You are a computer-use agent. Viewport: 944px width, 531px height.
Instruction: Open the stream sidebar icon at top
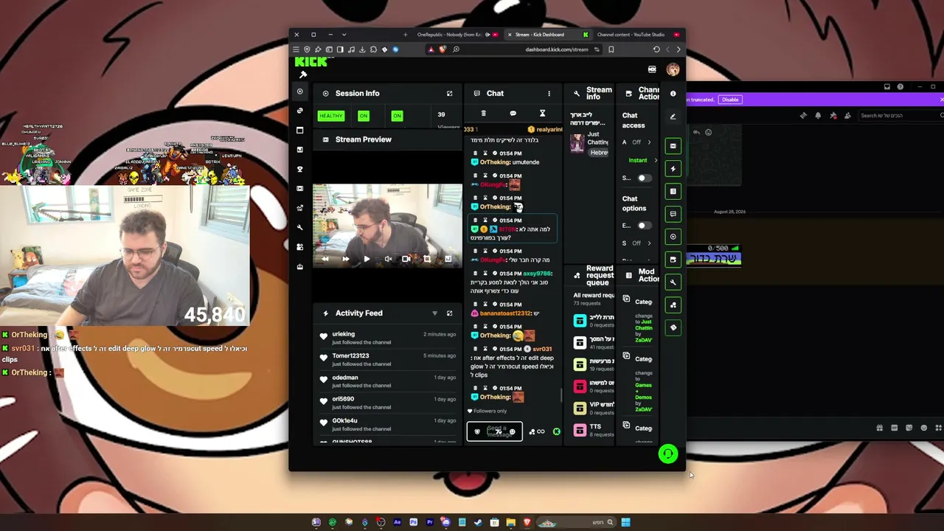[299, 91]
